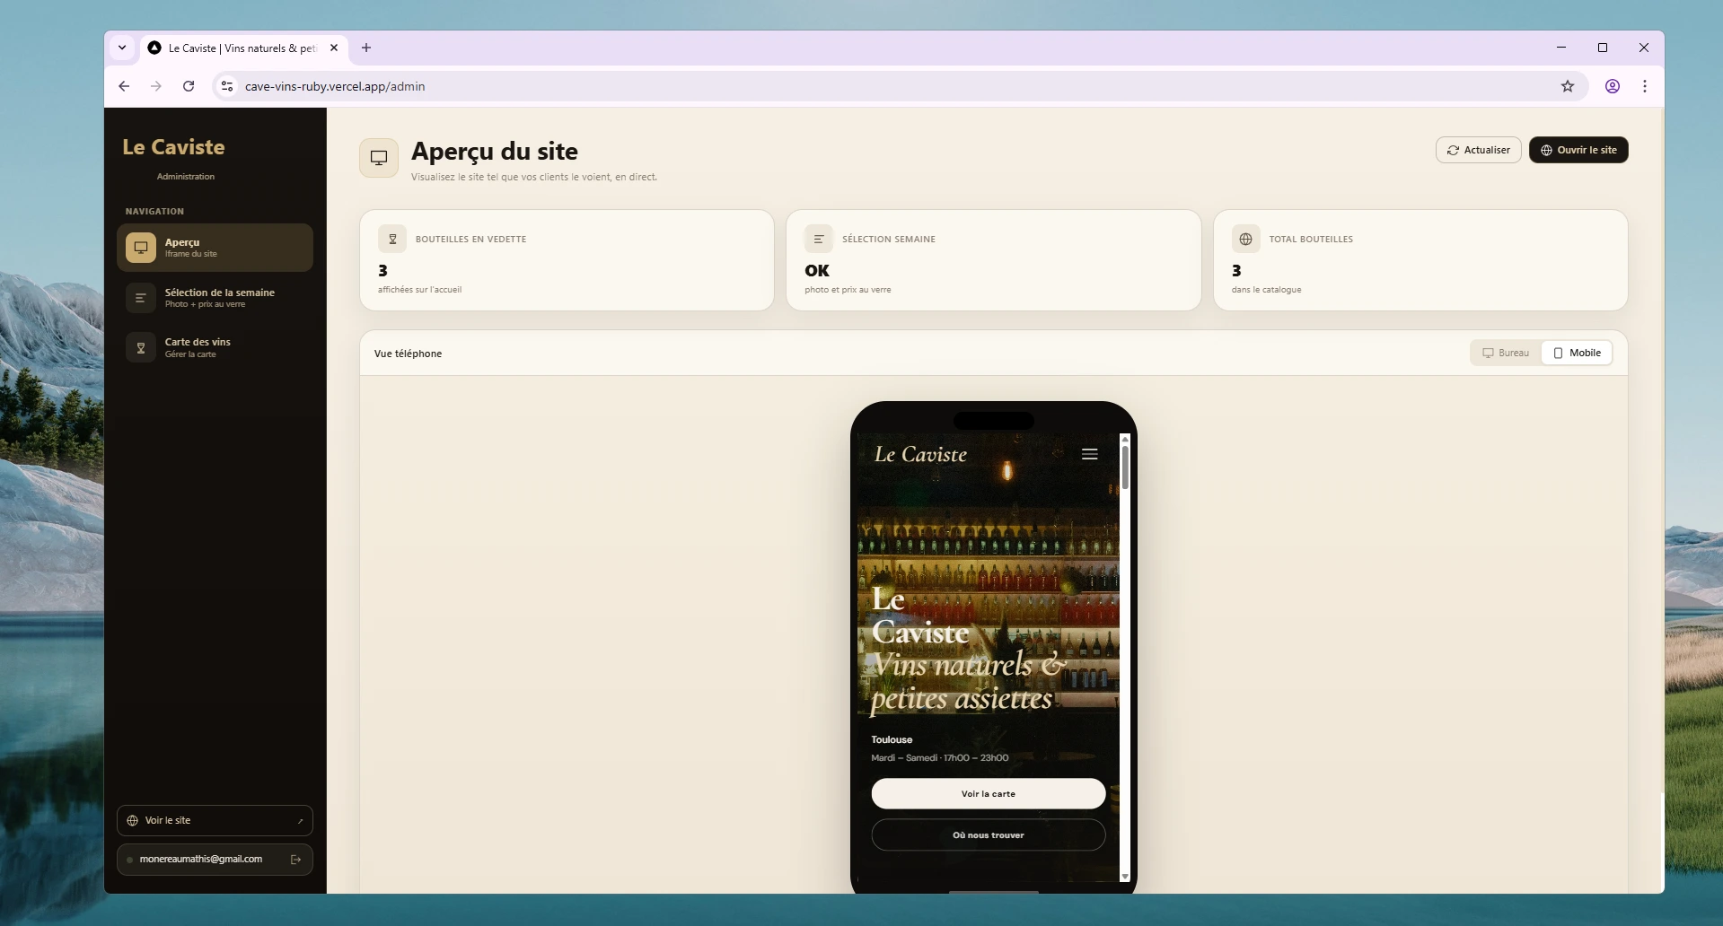Click the Ouvrir le site button

pyautogui.click(x=1578, y=150)
